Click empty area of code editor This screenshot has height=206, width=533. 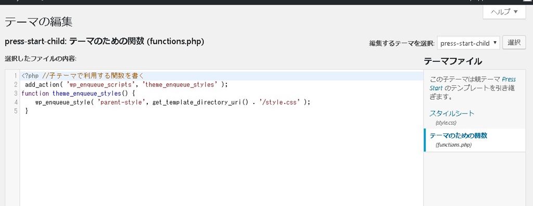(x=221, y=160)
